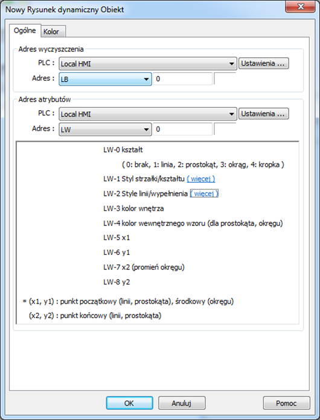Screen dimensions: 320x420
Task: Click the LW address value field
Action: tap(182, 129)
